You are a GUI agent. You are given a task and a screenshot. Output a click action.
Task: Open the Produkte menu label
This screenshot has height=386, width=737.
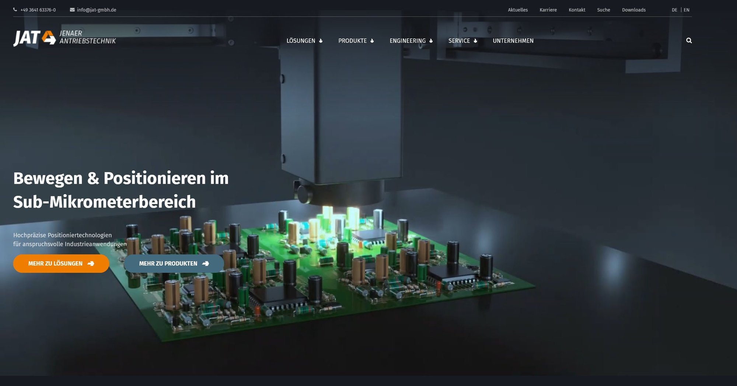(x=352, y=41)
